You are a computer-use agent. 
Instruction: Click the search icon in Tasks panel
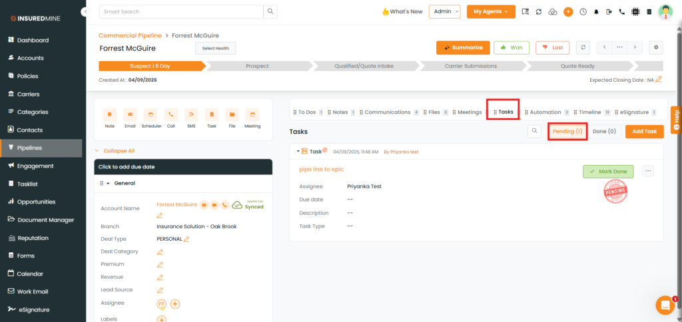[534, 131]
